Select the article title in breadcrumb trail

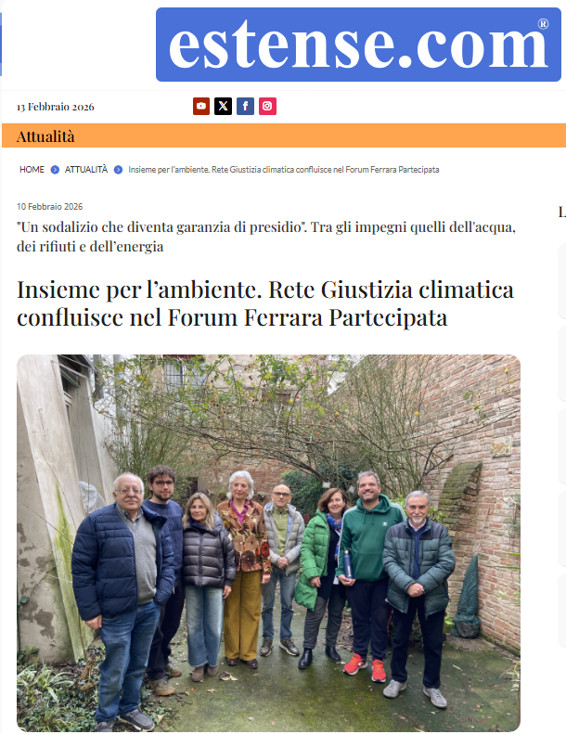(284, 170)
